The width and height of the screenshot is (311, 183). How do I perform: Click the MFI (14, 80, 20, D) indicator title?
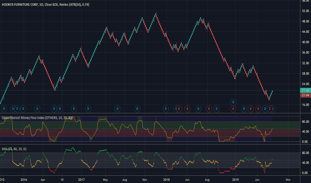14,149
